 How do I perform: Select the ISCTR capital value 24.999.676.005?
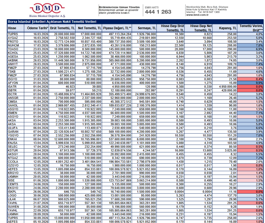pos(145,94)
